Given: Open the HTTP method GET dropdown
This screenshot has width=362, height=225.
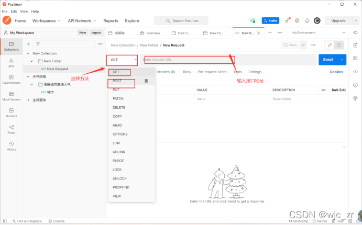Looking at the screenshot, I should (x=122, y=60).
